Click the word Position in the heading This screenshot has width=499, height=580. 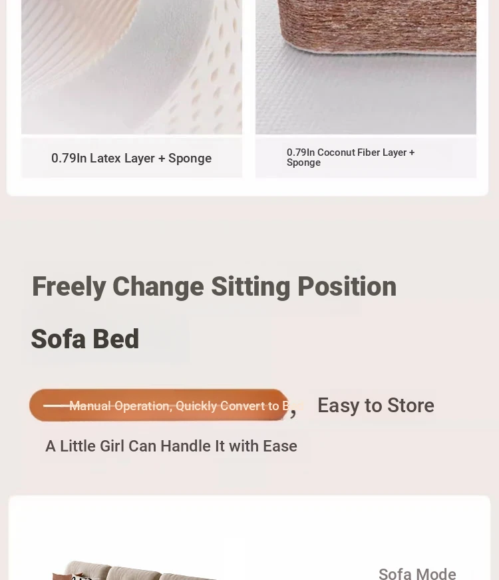[347, 287]
